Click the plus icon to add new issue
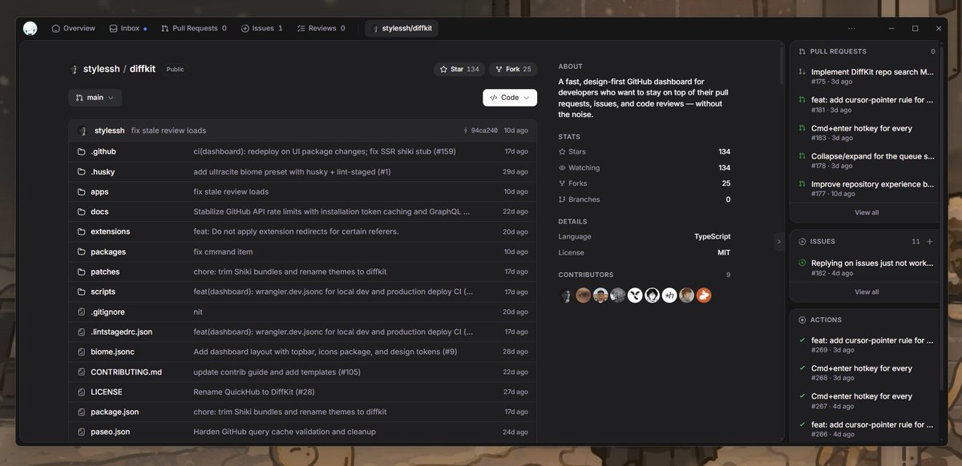 coord(930,241)
